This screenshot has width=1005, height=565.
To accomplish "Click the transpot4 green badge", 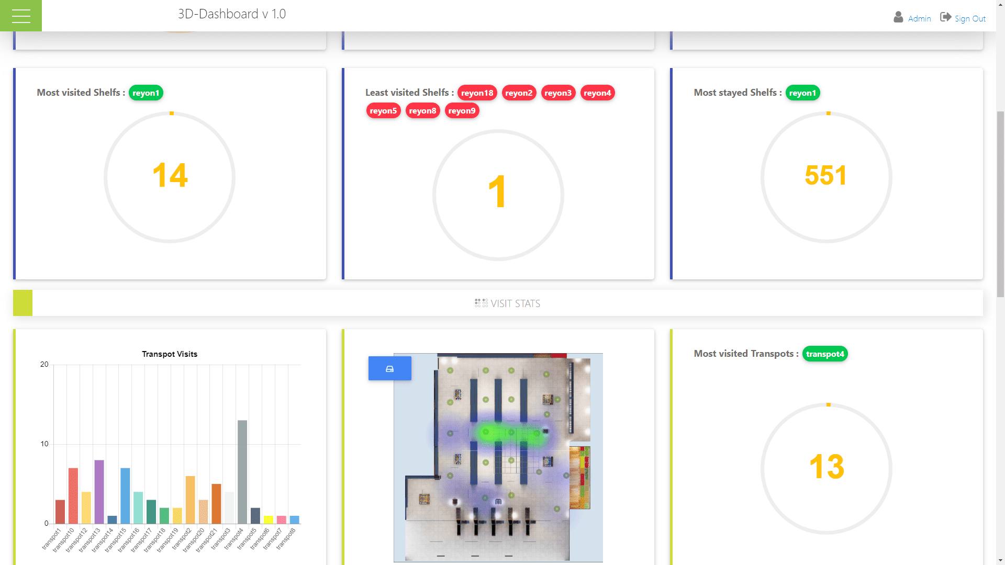I will [x=825, y=354].
